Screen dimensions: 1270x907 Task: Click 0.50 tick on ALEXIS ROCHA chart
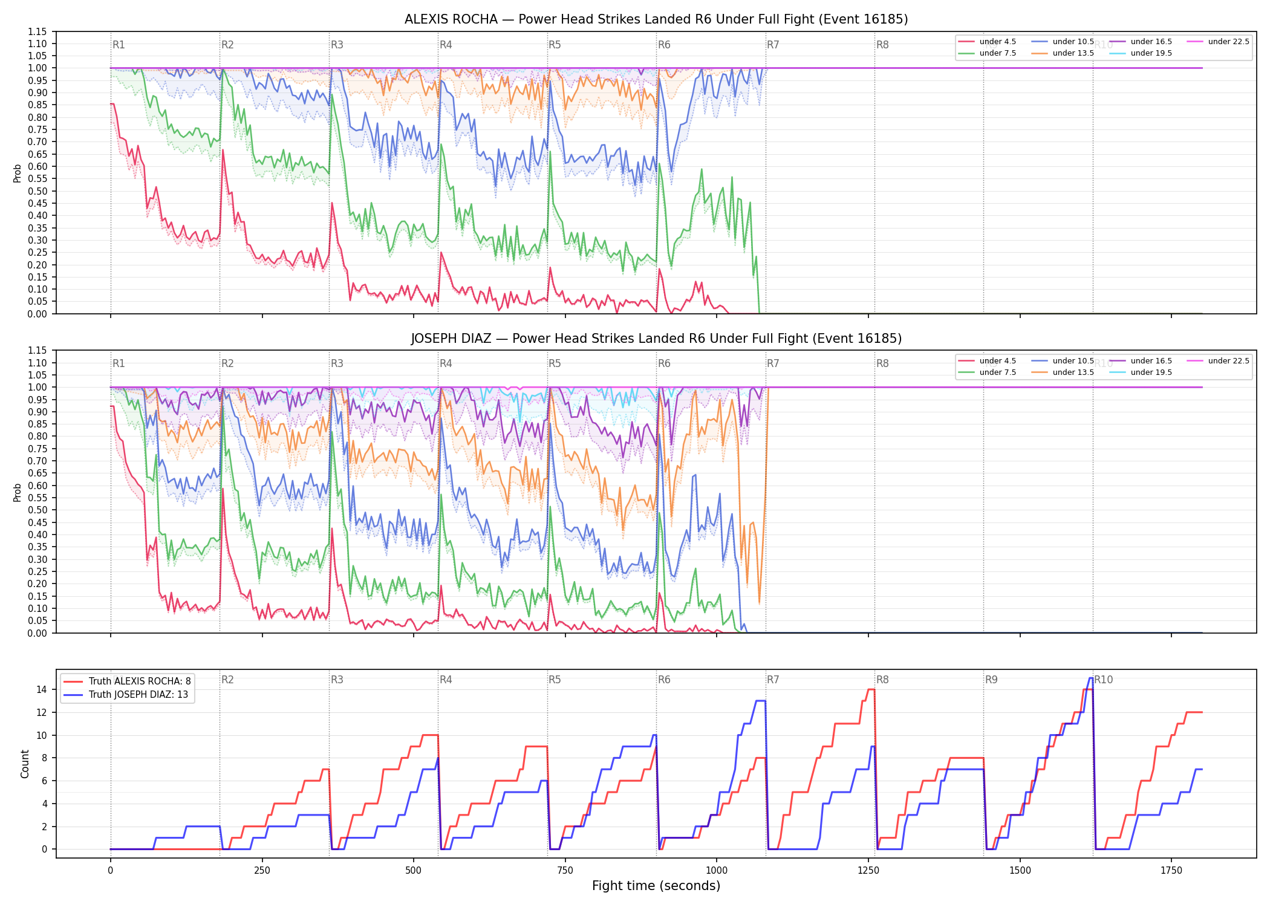coord(37,191)
